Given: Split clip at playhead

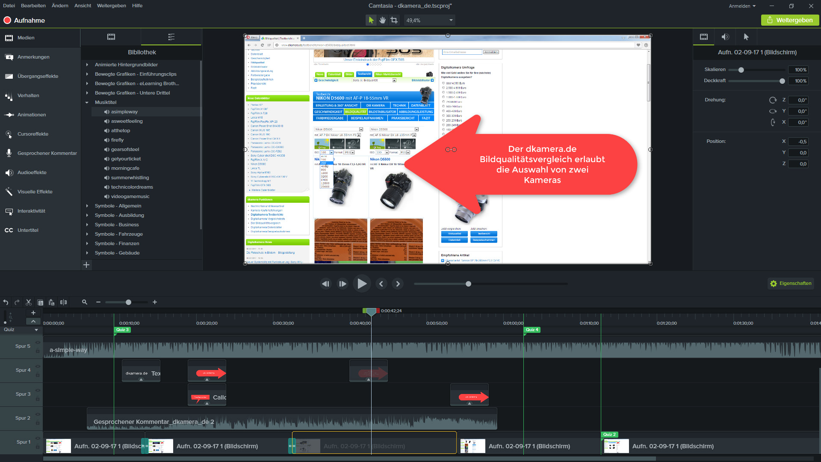Looking at the screenshot, I should point(63,302).
